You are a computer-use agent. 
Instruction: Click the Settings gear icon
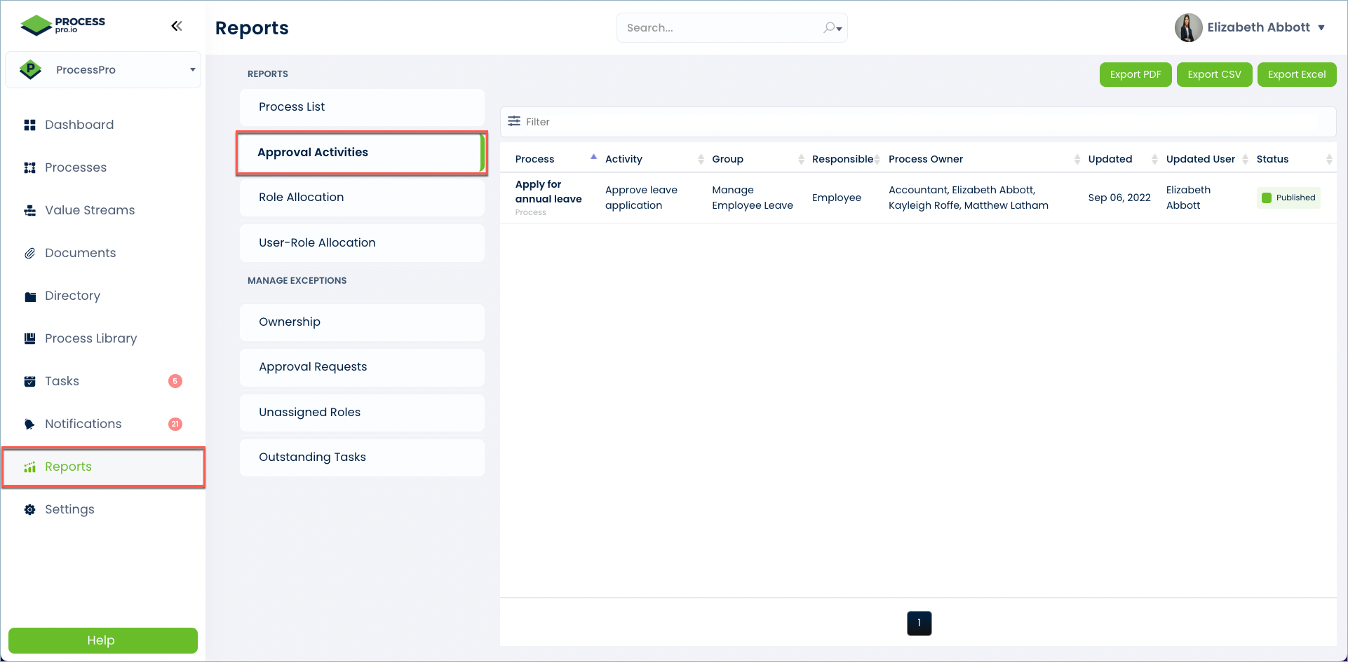point(29,510)
